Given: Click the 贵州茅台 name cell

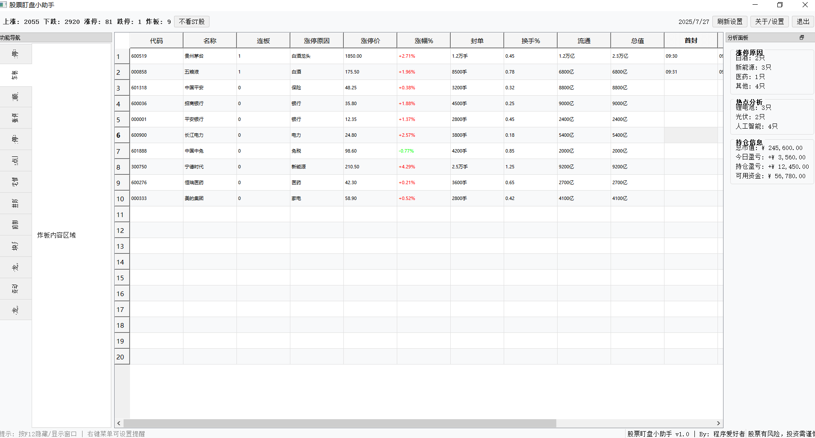Looking at the screenshot, I should [210, 56].
